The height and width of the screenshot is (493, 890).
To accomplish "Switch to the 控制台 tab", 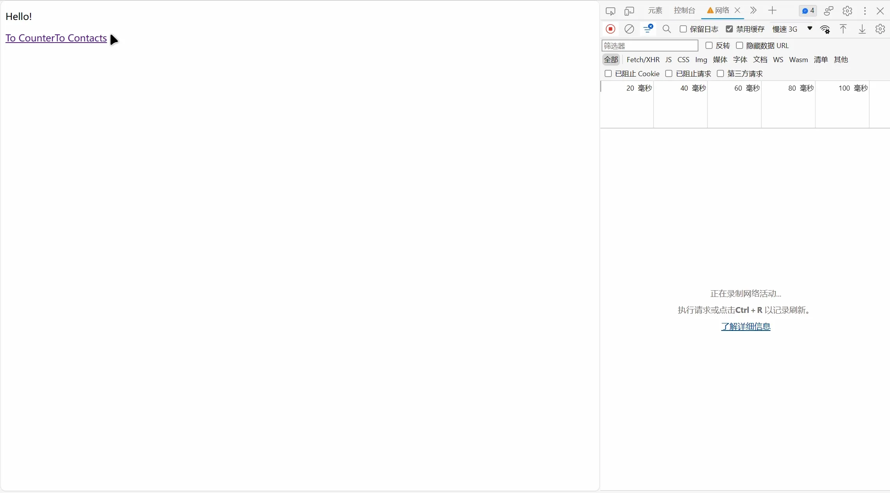I will click(684, 11).
